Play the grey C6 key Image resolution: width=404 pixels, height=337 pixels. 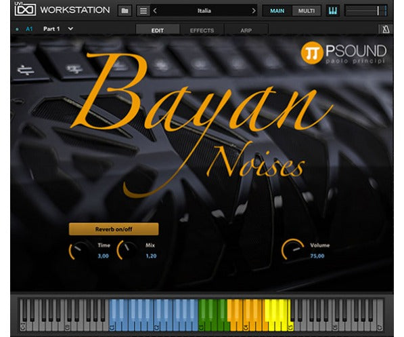335,326
